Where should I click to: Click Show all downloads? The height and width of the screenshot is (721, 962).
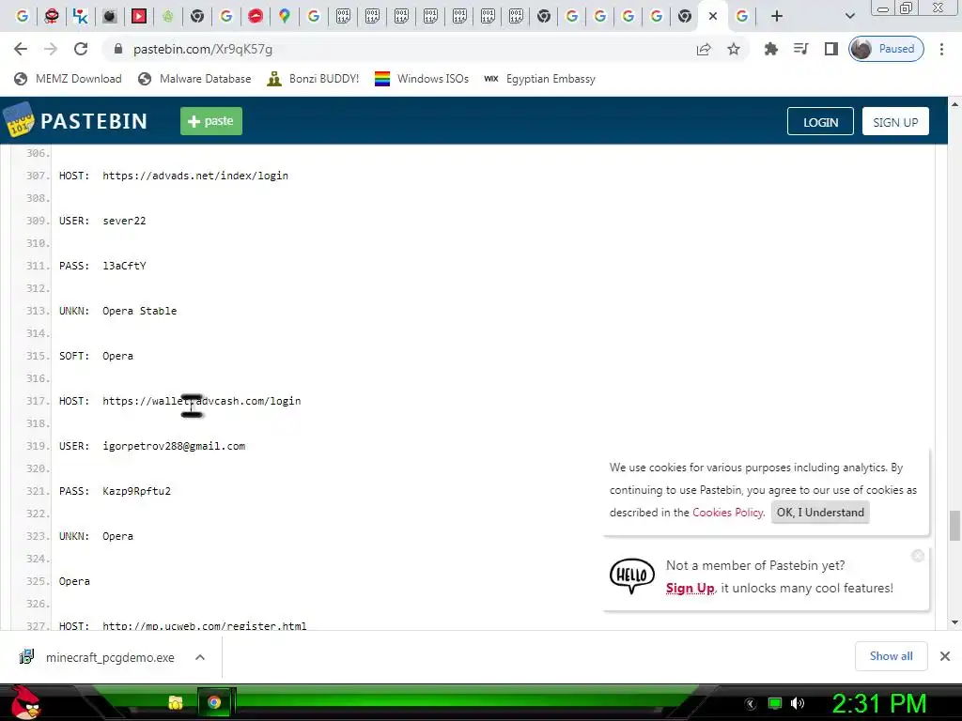click(891, 656)
